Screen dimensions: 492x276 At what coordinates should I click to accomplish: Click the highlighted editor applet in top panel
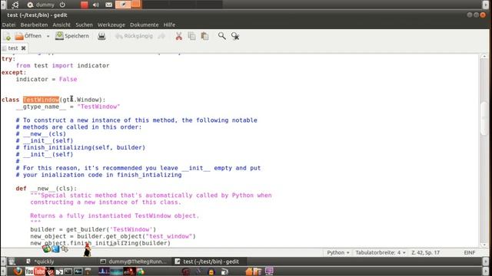(x=123, y=5)
